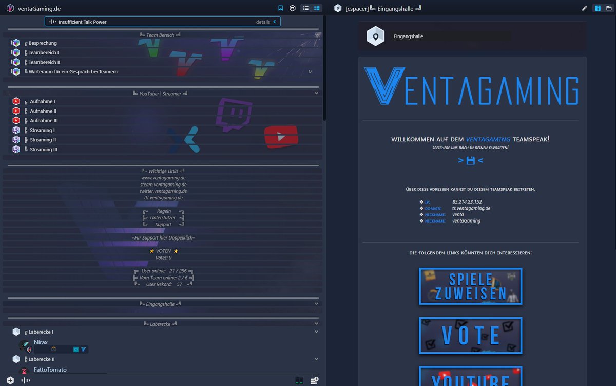Select the Regeln channel entry
The width and height of the screenshot is (616, 386).
click(163, 211)
